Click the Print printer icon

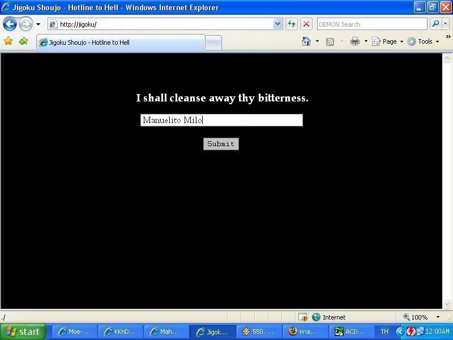pyautogui.click(x=355, y=41)
